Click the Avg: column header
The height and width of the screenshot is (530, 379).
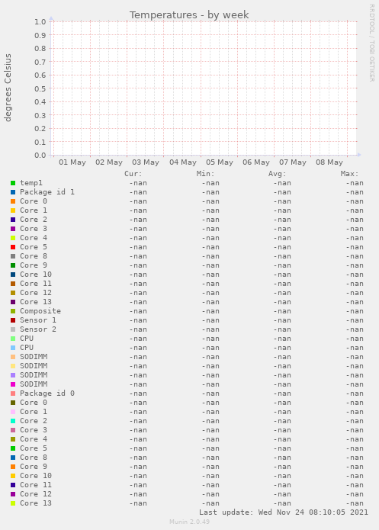[x=278, y=174]
